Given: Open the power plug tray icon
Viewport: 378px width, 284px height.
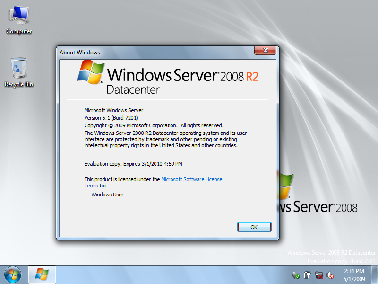Looking at the screenshot, I should pyautogui.click(x=307, y=275).
